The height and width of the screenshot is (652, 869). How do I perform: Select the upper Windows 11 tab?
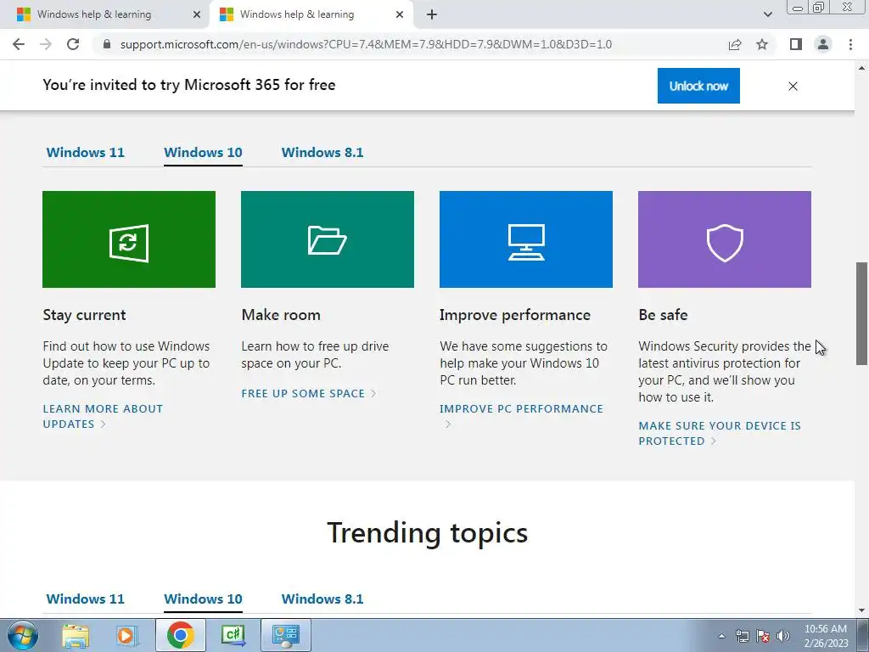pos(86,153)
